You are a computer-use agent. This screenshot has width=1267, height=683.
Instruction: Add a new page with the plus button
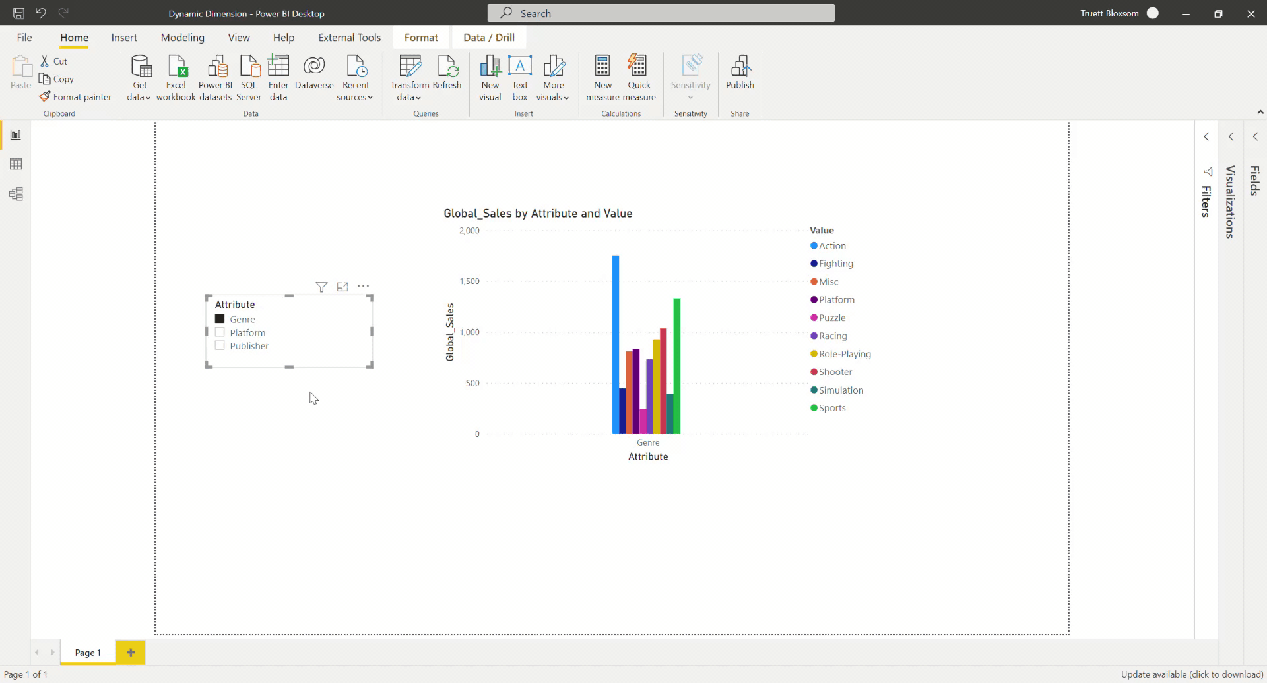coord(130,652)
